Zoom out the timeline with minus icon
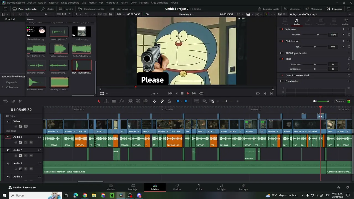This screenshot has width=354, height=199. click(x=218, y=101)
